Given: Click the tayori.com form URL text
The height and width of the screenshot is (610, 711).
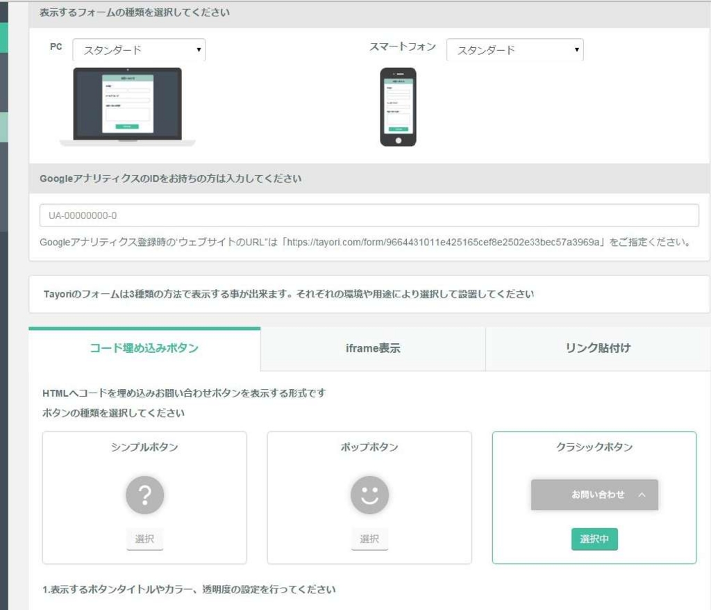Looking at the screenshot, I should point(443,242).
